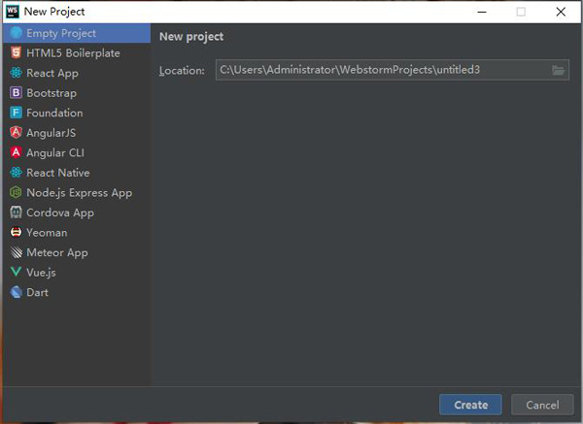
Task: Click the Vue.js green V icon
Action: (16, 272)
